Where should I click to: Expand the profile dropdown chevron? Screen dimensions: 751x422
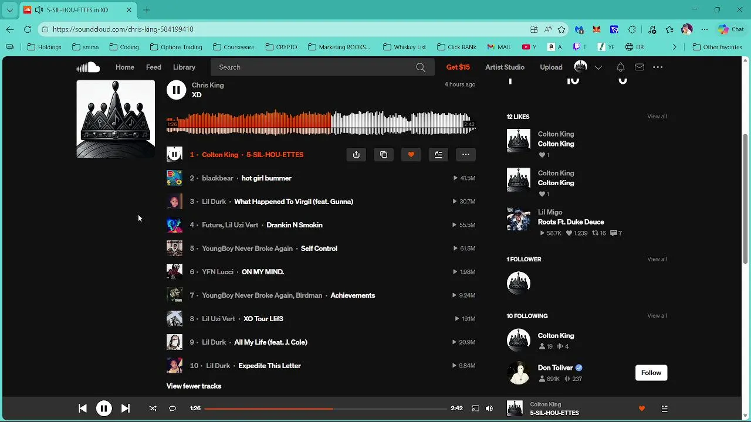(598, 67)
